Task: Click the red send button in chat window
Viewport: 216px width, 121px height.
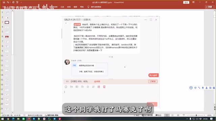Action: tap(152, 104)
